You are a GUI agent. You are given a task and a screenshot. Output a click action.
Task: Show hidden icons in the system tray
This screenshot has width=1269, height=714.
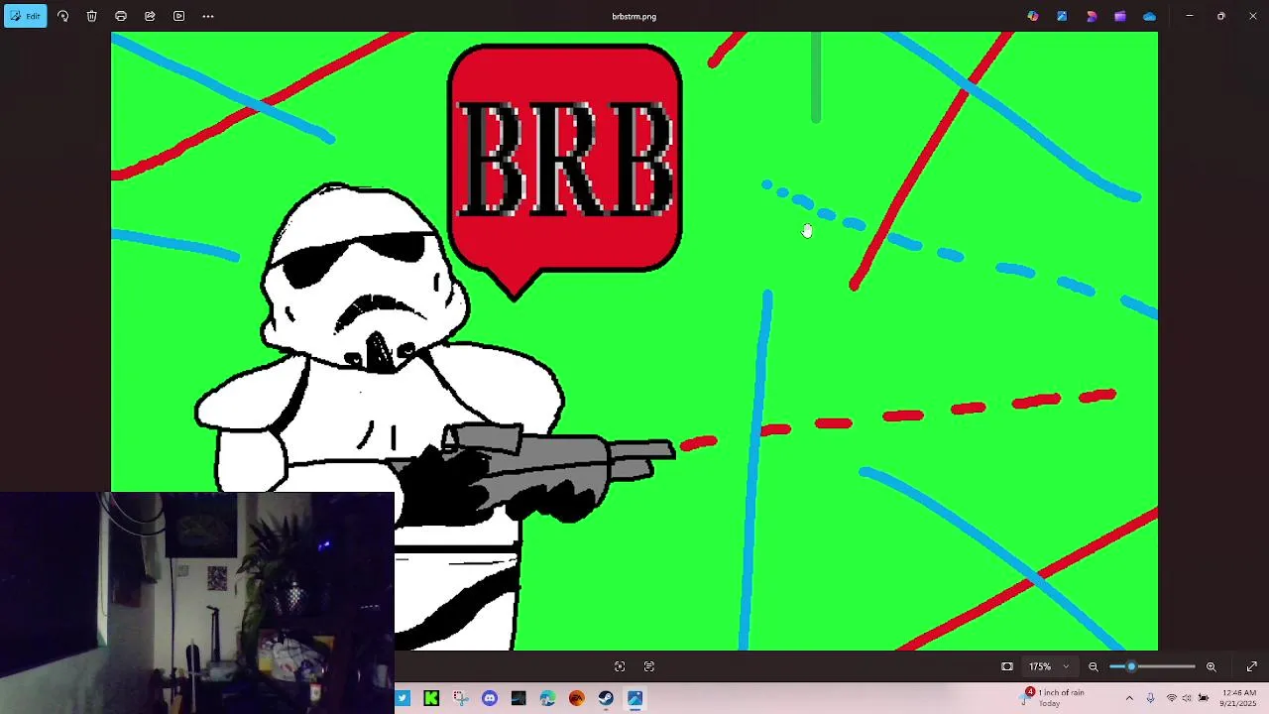(1129, 698)
